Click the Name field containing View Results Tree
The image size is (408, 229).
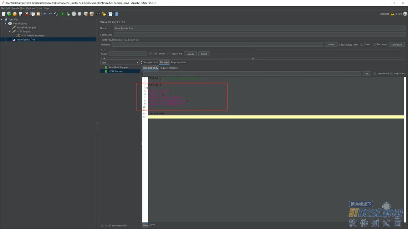260,28
